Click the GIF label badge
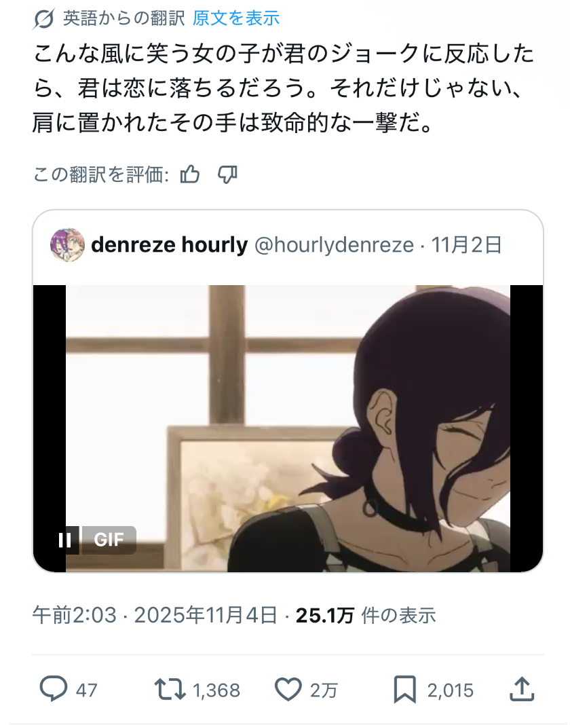Image resolution: width=570 pixels, height=725 pixels. coord(109,540)
